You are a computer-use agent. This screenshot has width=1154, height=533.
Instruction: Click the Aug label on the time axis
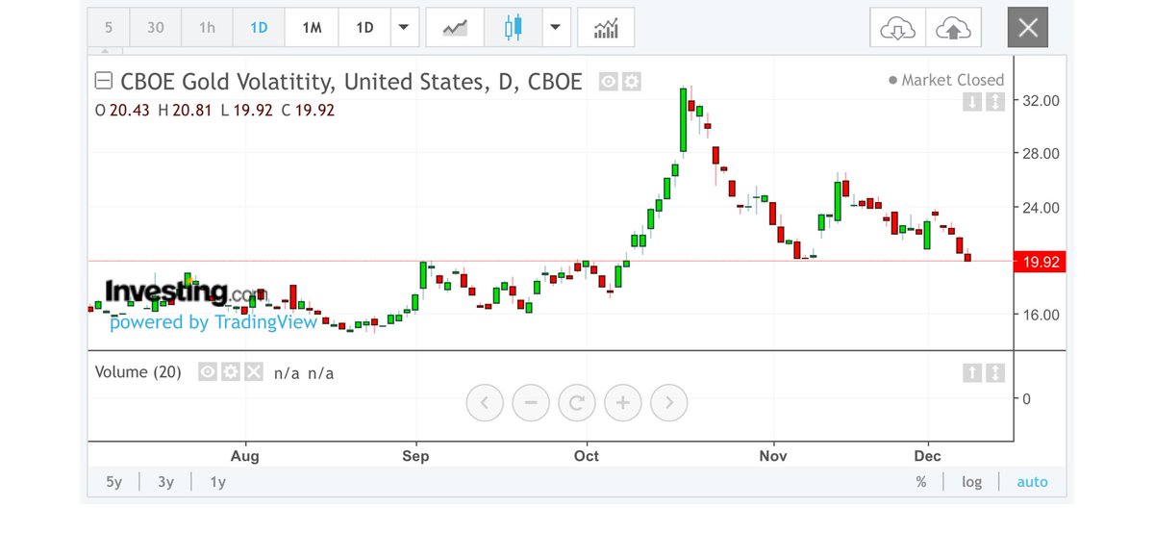tap(246, 456)
